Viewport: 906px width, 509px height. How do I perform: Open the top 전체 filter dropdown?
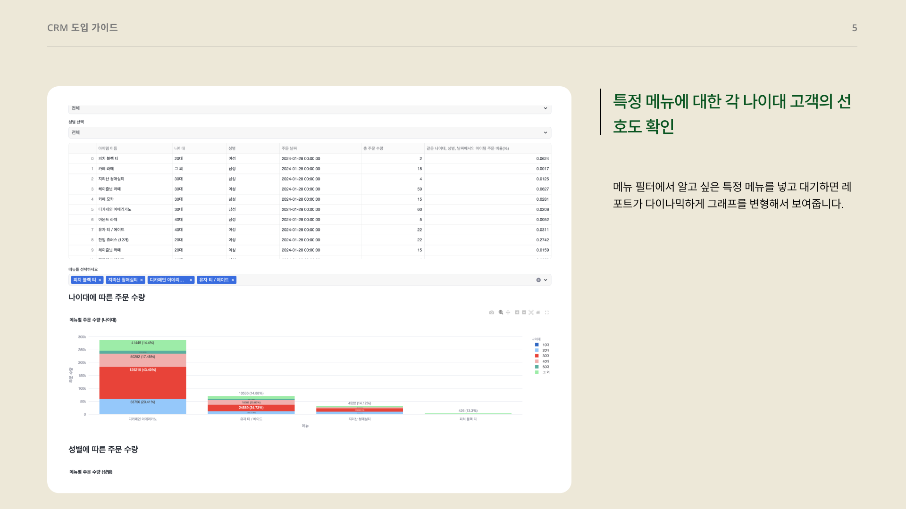click(310, 108)
